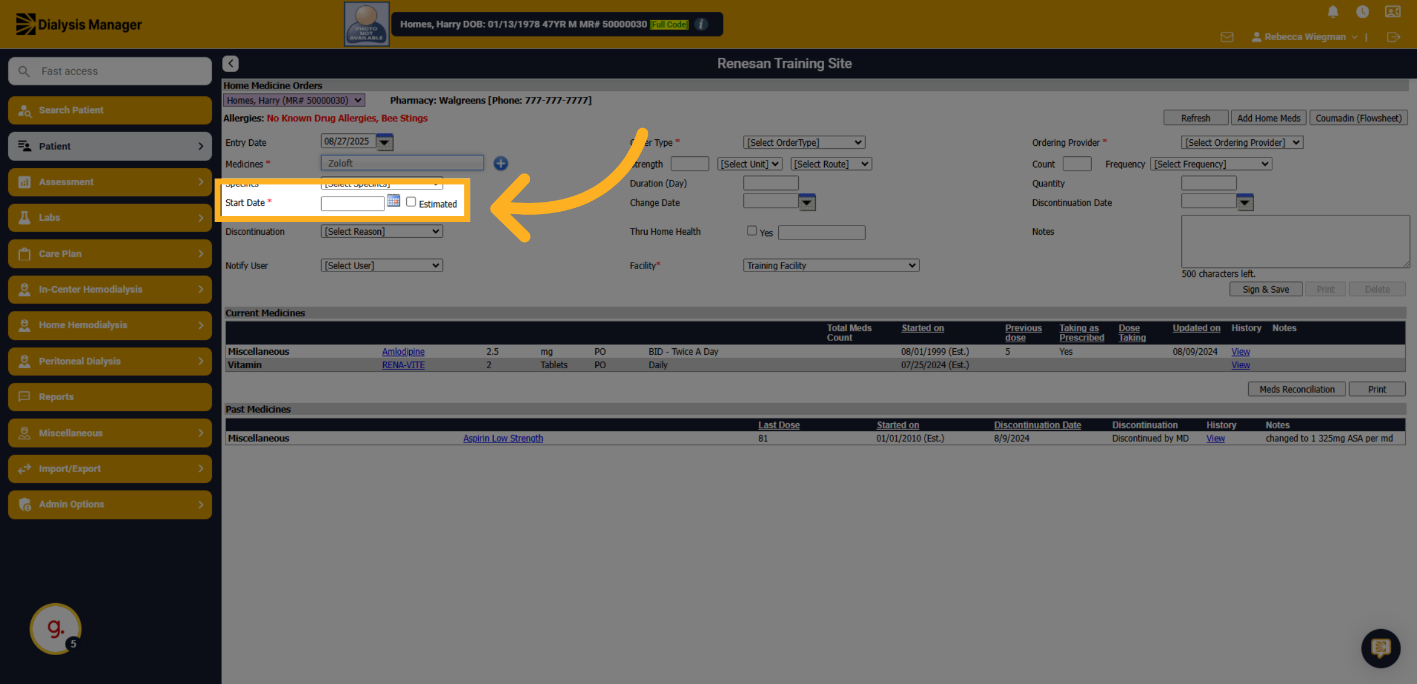1417x684 pixels.
Task: Click the Add Home Meds button
Action: pos(1268,118)
